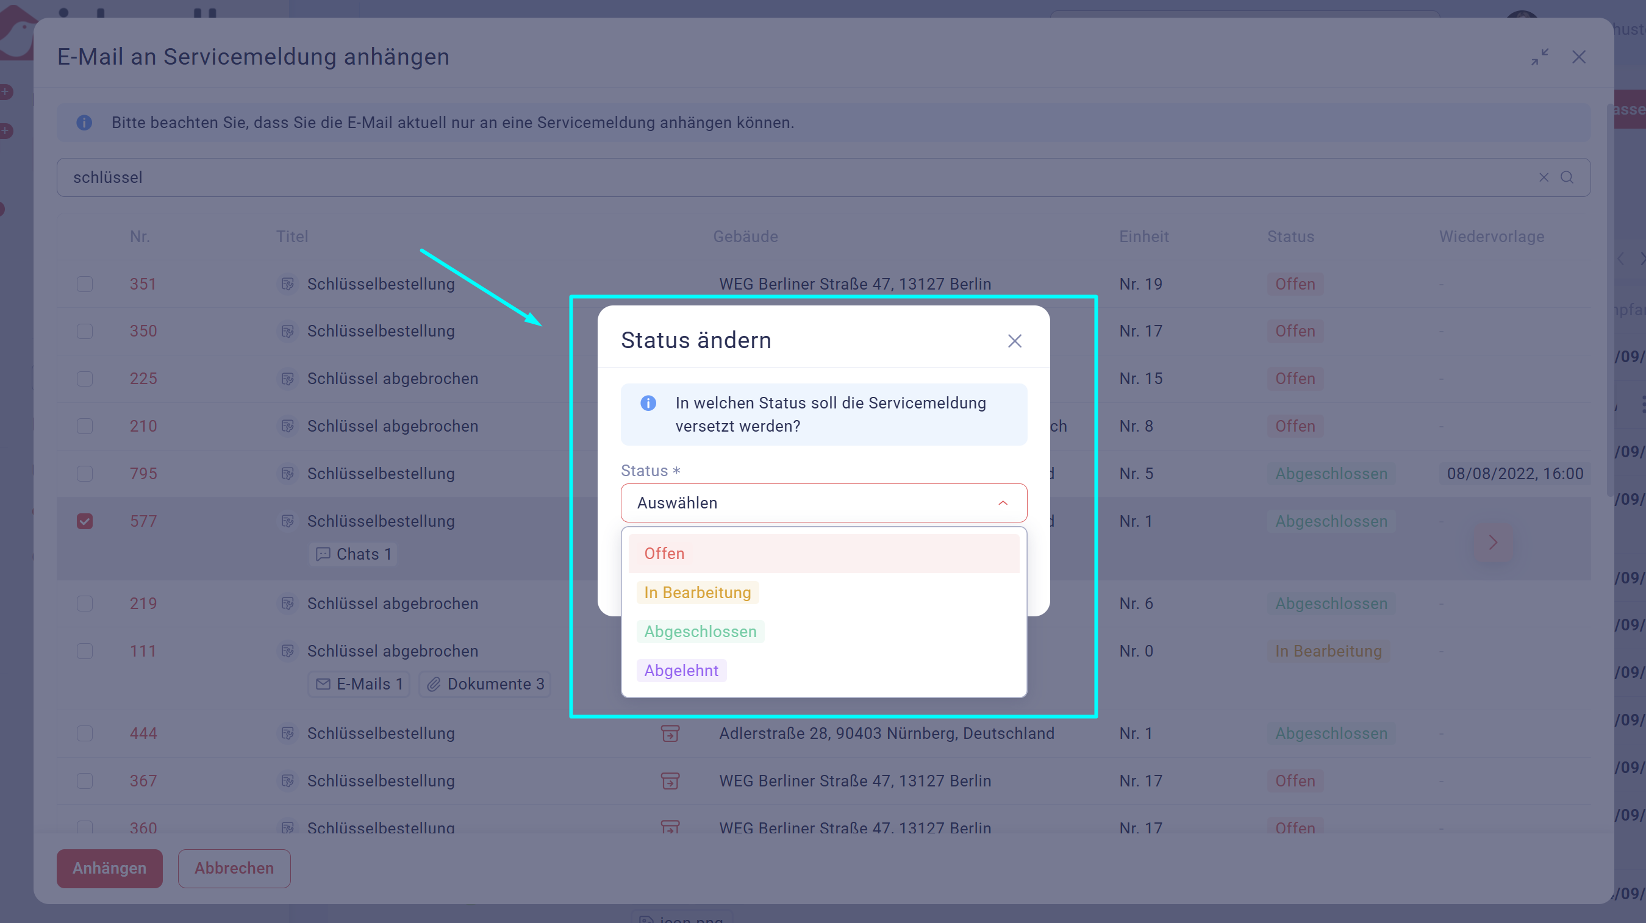Click the address Adlerstraße 28, 90403 Nürnberg

coord(886,733)
